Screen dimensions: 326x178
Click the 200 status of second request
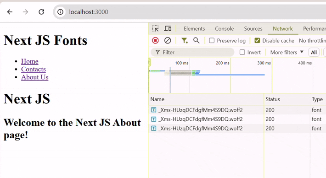pos(270,119)
